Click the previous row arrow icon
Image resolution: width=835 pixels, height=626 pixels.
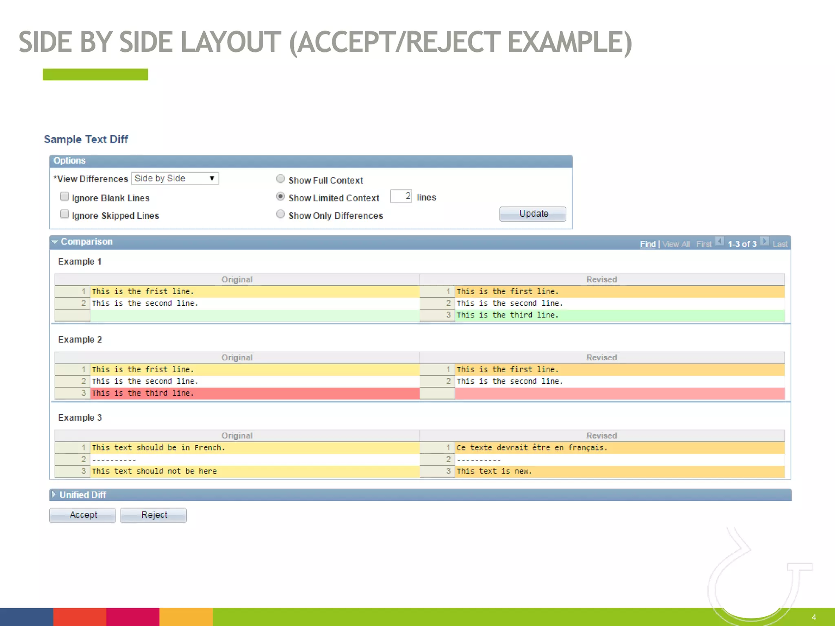click(720, 242)
